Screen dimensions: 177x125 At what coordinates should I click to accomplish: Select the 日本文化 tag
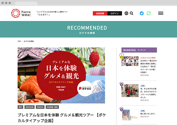click(x=40, y=107)
